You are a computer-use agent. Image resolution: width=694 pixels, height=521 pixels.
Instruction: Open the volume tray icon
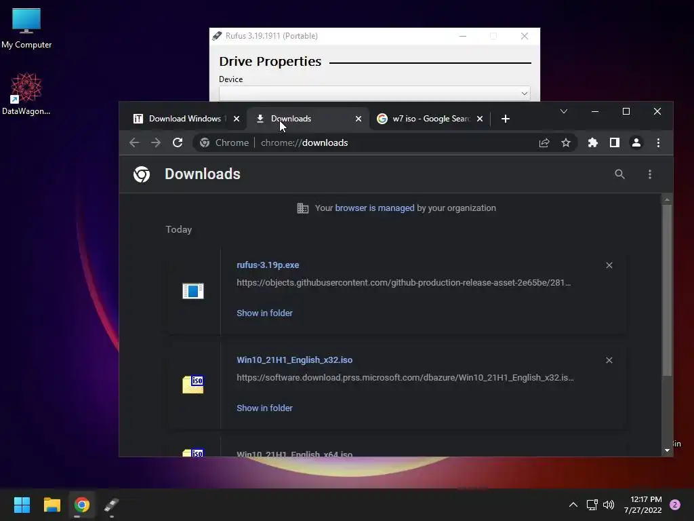[x=609, y=505]
